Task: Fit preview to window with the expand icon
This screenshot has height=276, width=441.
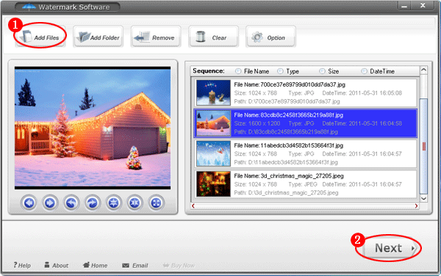Action: [x=156, y=203]
